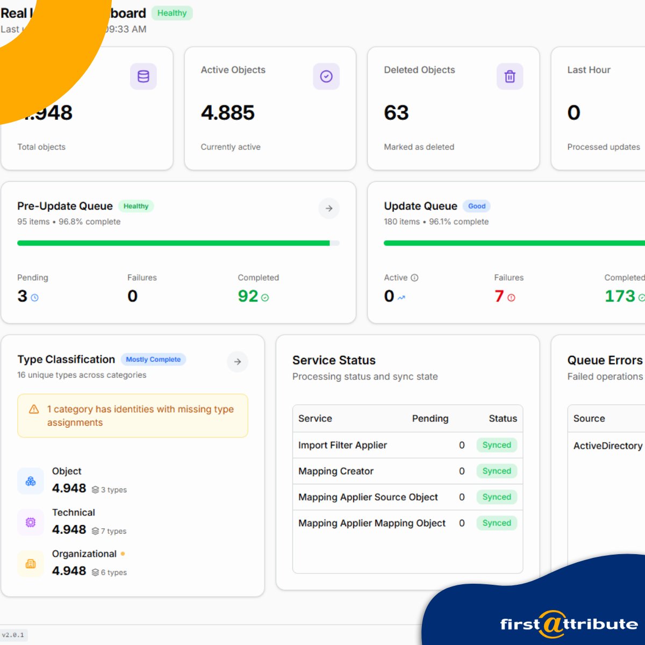Click the v2.0.1 version label
Screen dimensions: 645x645
coord(13,635)
